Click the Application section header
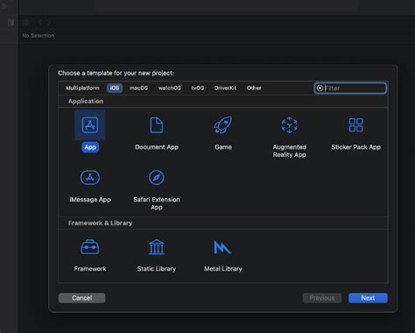The image size is (415, 333). 86,102
